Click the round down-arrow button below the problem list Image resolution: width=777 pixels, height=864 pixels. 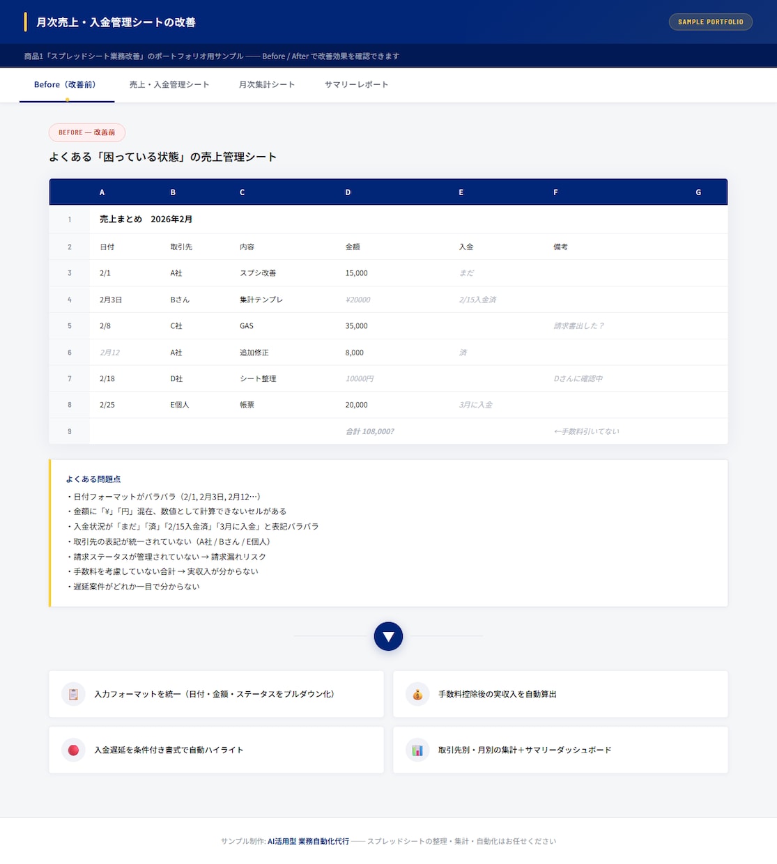[x=388, y=636]
